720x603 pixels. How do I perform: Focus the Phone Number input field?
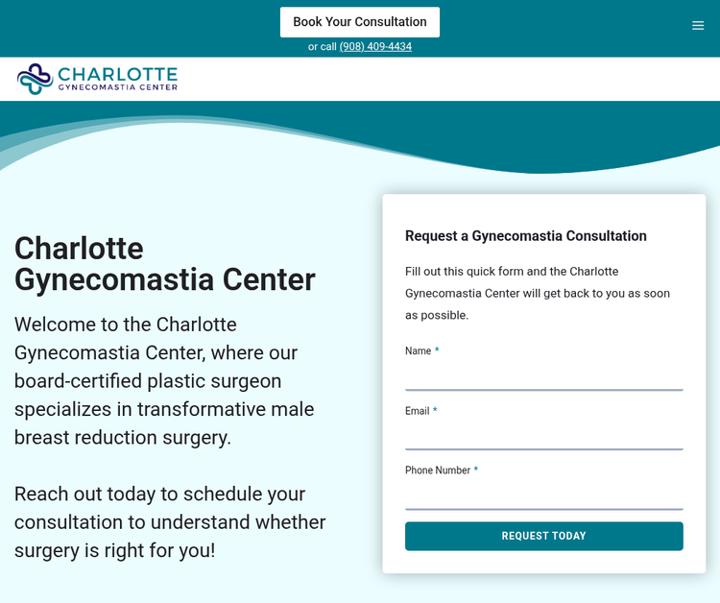point(543,495)
